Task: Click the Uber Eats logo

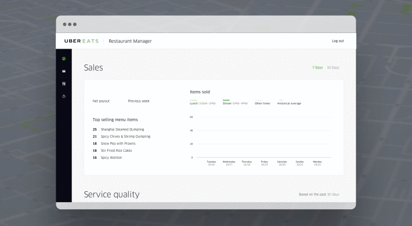Action: click(81, 41)
